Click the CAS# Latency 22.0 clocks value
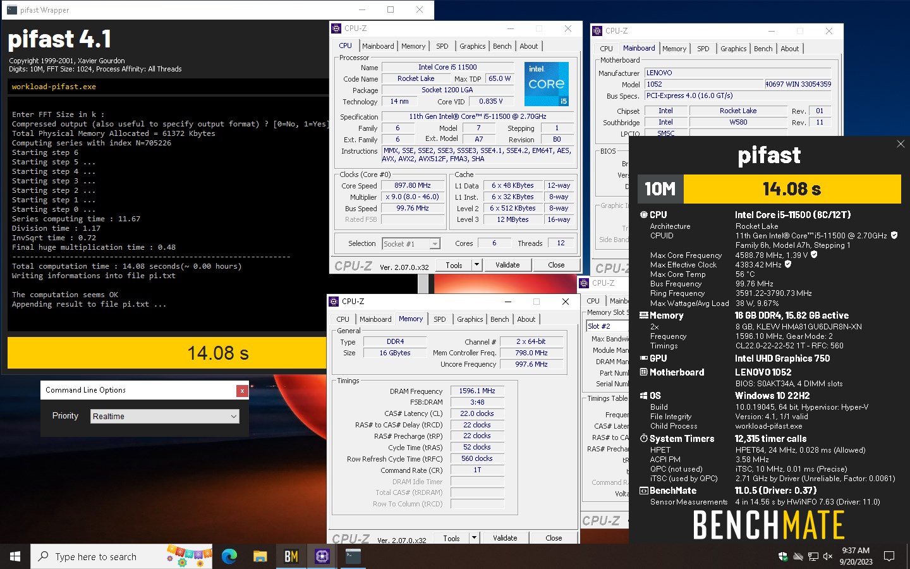This screenshot has height=569, width=910. (477, 413)
